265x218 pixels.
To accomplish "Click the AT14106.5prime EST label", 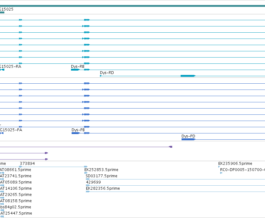I will (16, 188).
